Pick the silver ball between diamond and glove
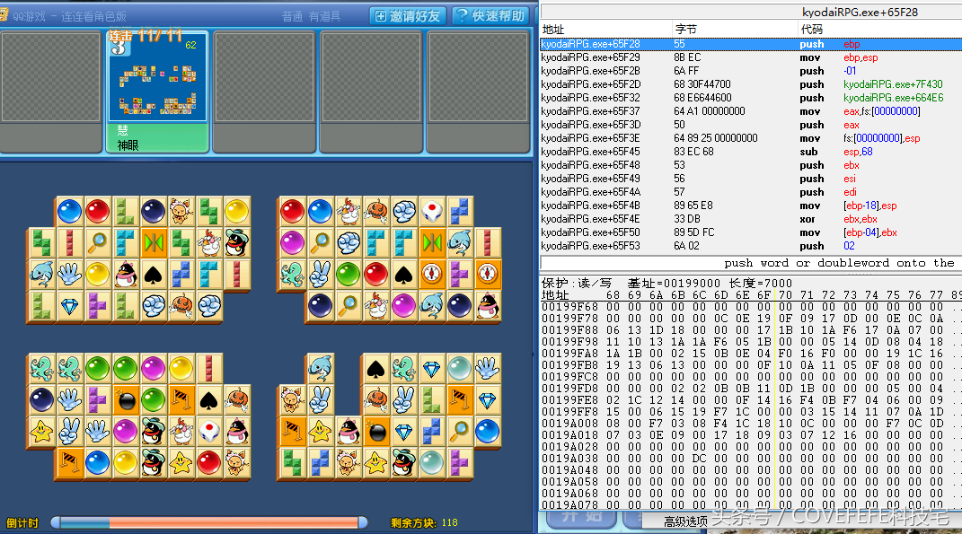The height and width of the screenshot is (534, 962). (460, 369)
